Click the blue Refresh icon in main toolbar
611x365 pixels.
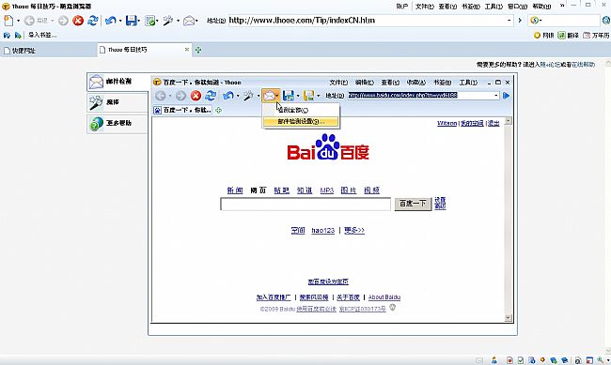click(x=93, y=21)
